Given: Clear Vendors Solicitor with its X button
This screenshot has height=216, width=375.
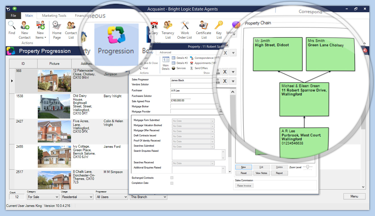Looking at the screenshot, I should tap(225, 81).
